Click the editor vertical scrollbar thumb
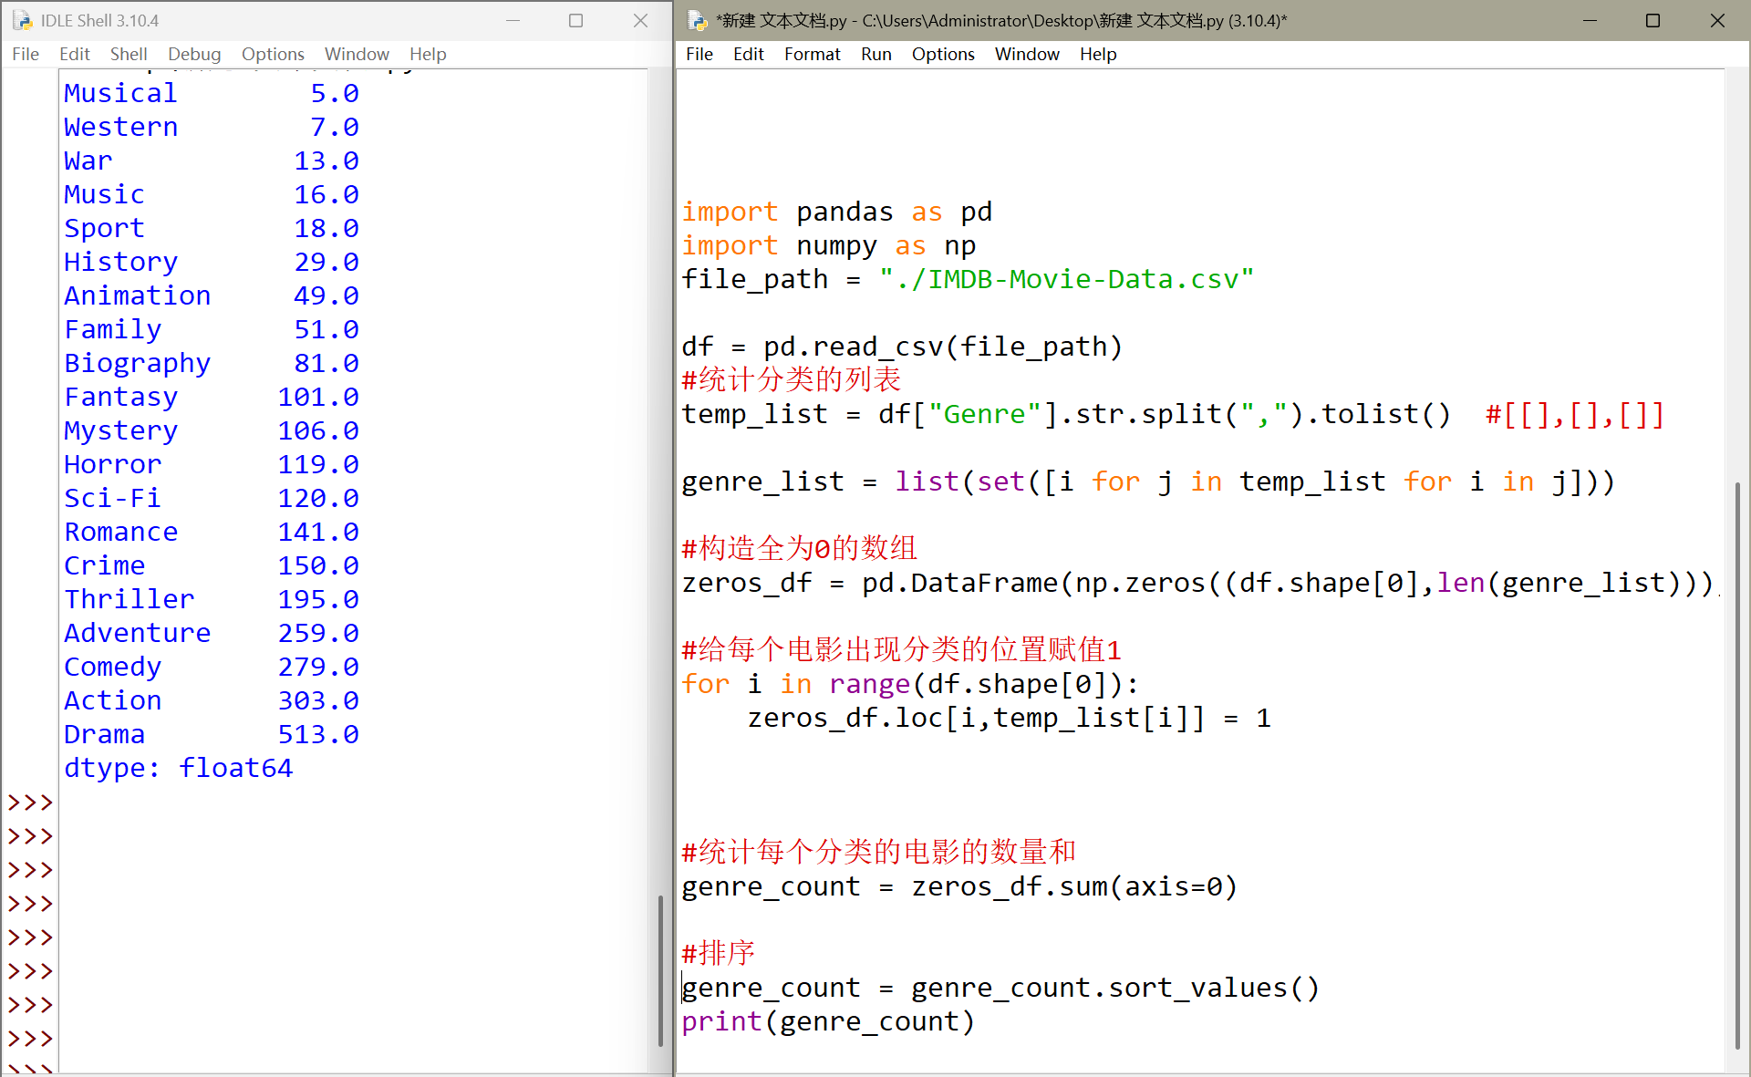This screenshot has height=1077, width=1751. click(1737, 766)
